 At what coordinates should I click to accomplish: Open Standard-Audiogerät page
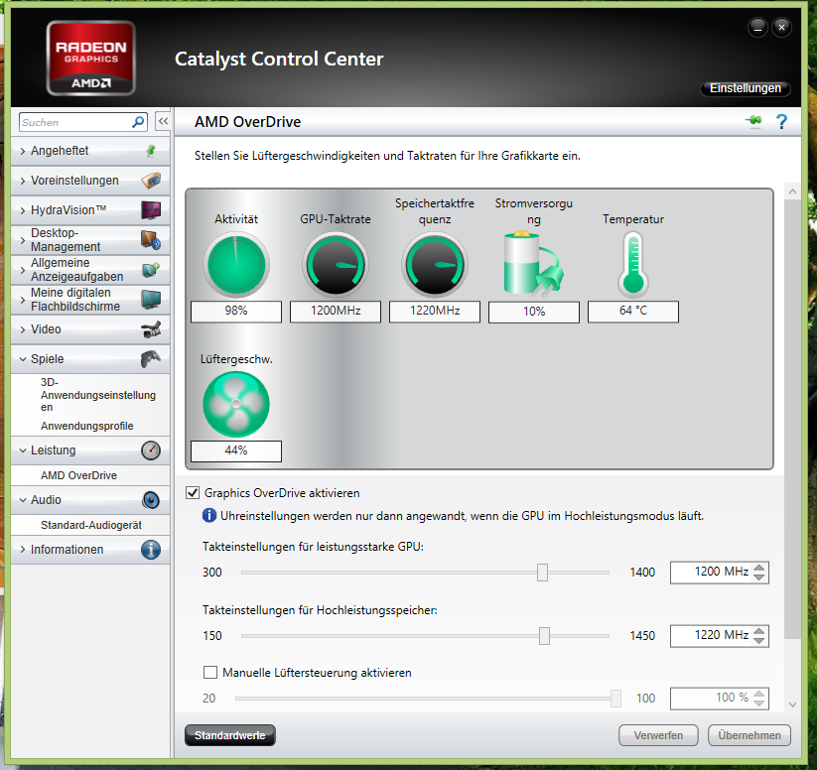tap(91, 525)
